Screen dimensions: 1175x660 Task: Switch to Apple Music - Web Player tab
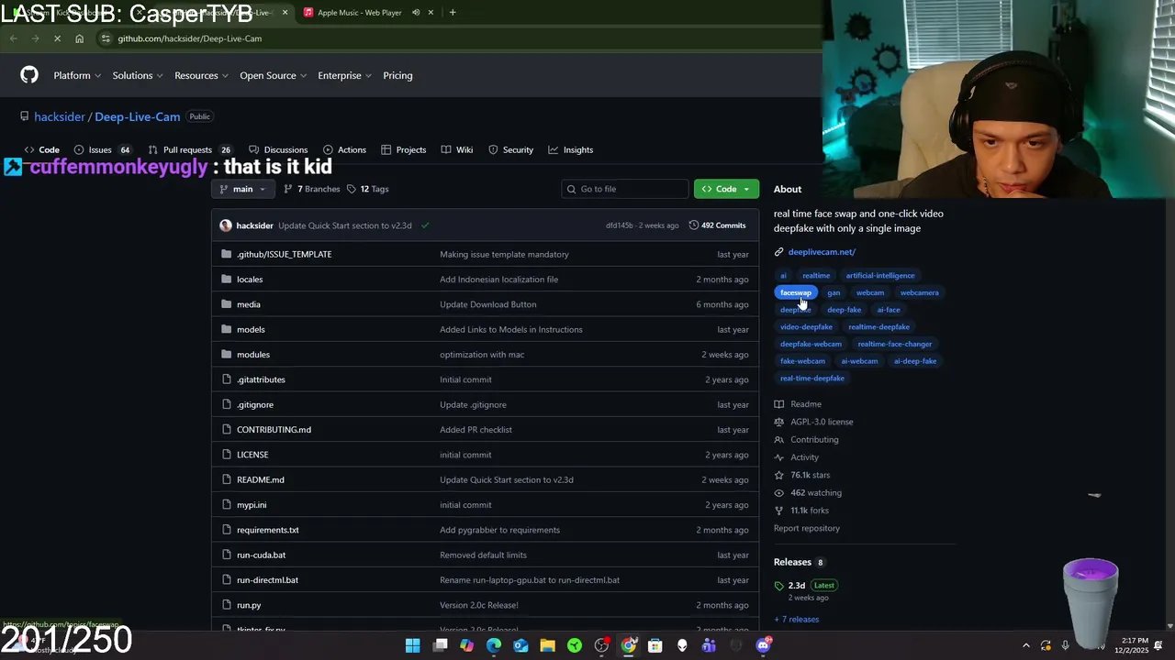click(x=359, y=13)
